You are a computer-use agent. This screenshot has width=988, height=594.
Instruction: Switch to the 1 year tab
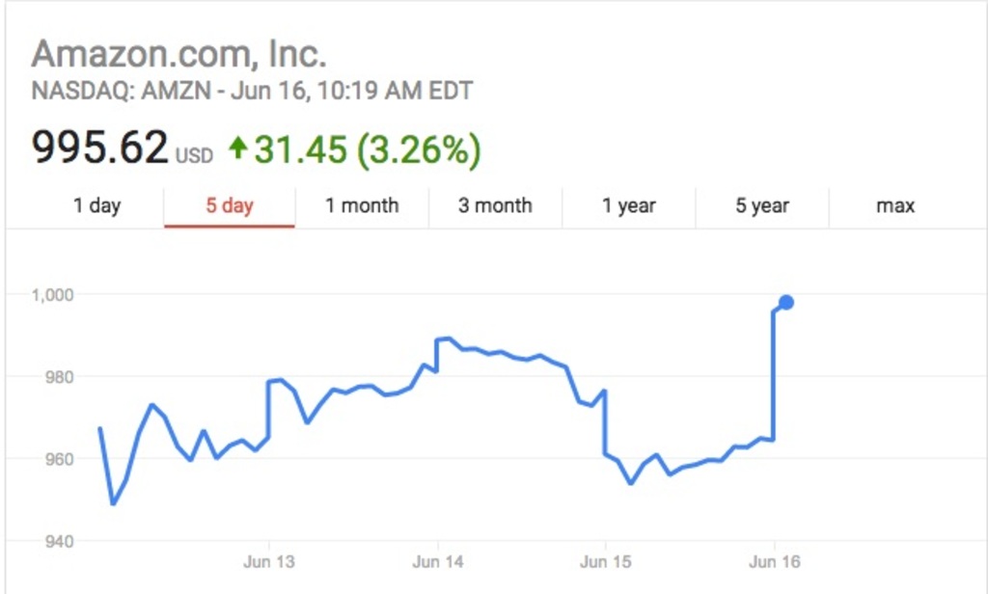click(629, 205)
